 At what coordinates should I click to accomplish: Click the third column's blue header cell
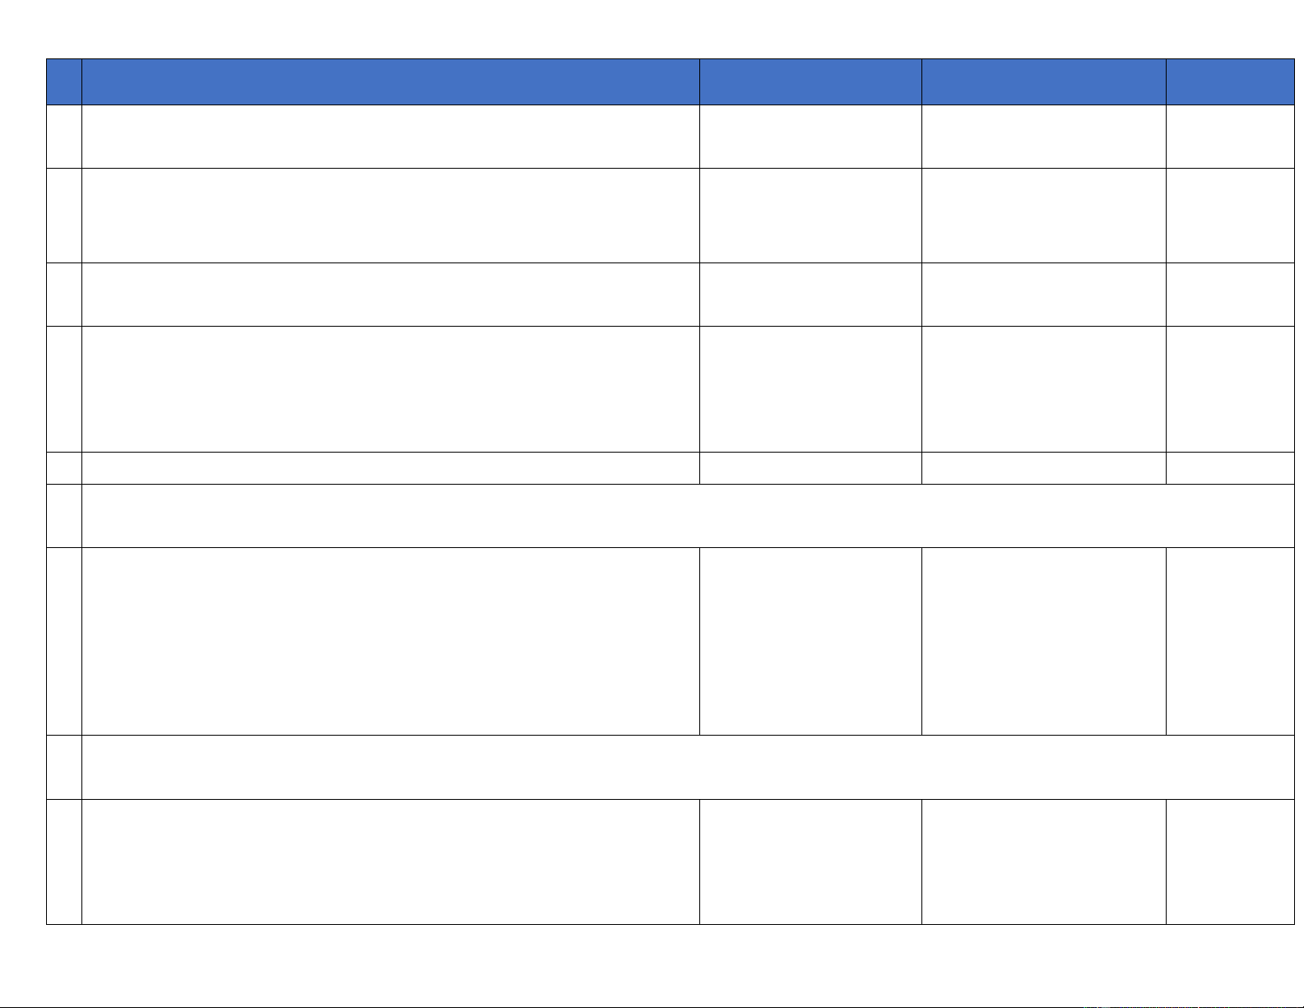tap(810, 81)
